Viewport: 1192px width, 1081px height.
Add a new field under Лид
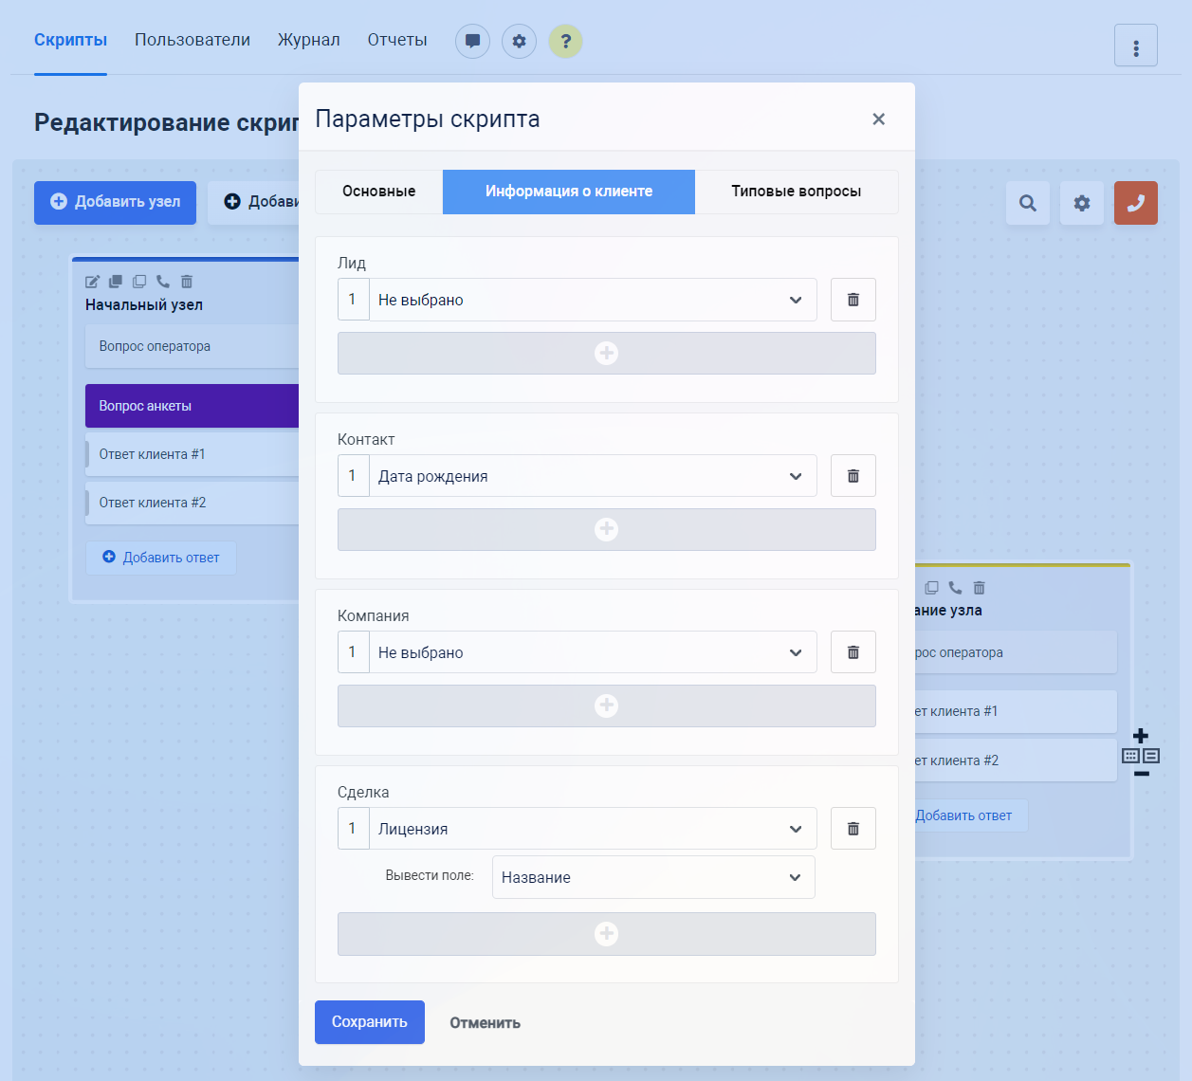(606, 354)
